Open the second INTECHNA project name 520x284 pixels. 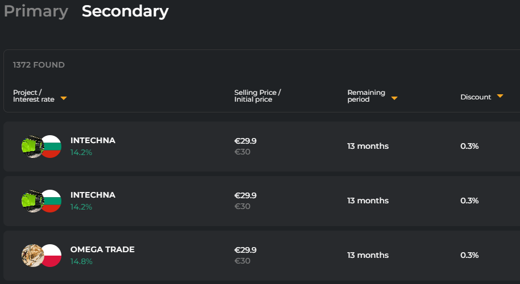[x=93, y=195]
